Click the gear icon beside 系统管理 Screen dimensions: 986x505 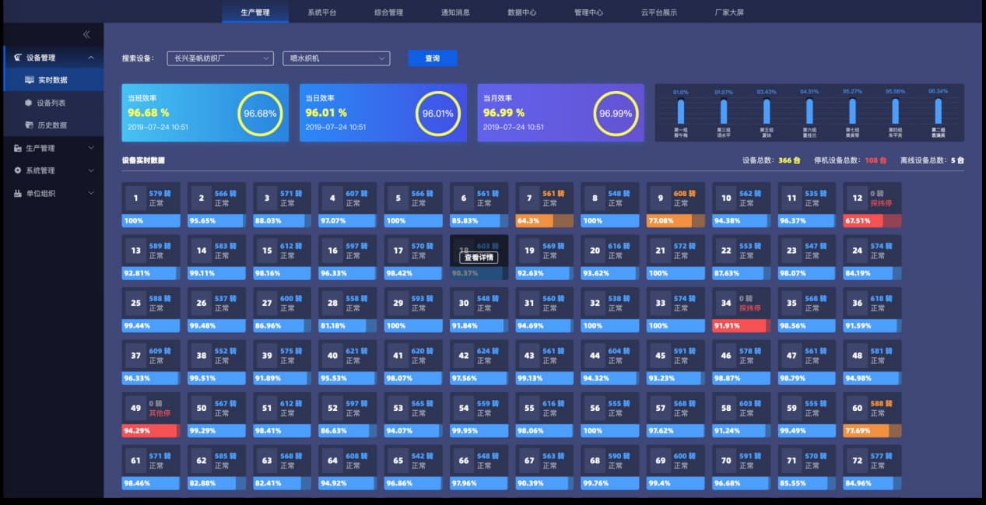pos(18,170)
